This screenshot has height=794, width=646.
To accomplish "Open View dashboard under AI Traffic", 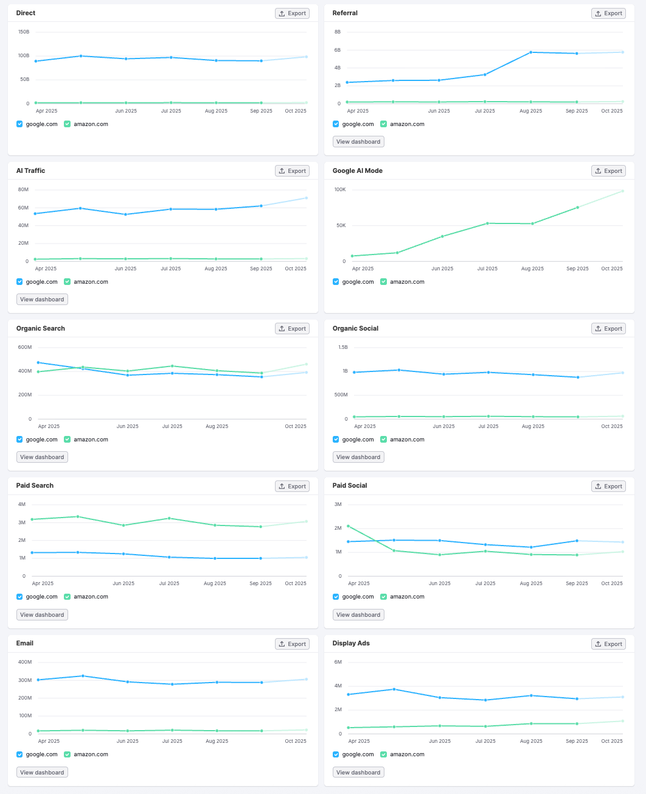I will pos(42,299).
